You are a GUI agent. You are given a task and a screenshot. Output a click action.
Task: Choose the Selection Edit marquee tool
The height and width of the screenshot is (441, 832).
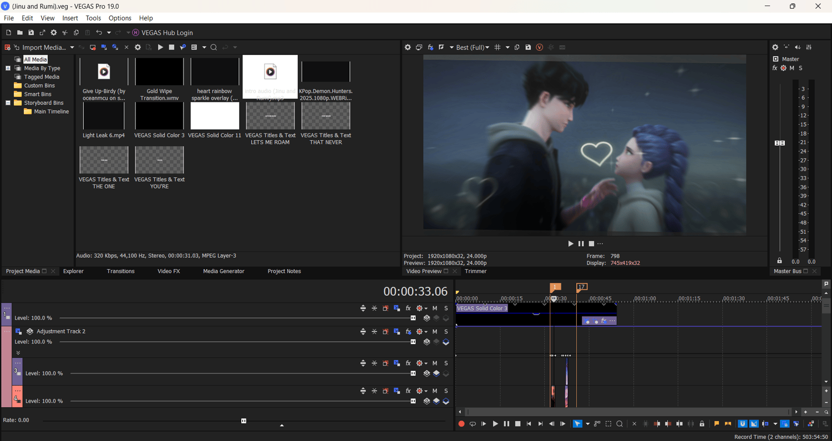[608, 424]
